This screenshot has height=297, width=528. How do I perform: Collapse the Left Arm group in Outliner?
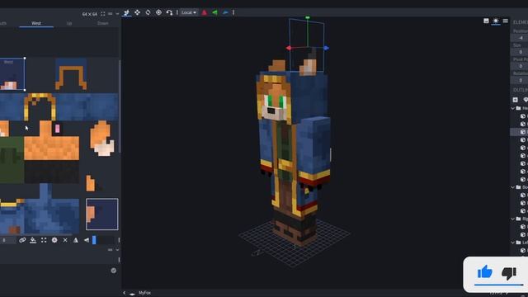(513, 243)
